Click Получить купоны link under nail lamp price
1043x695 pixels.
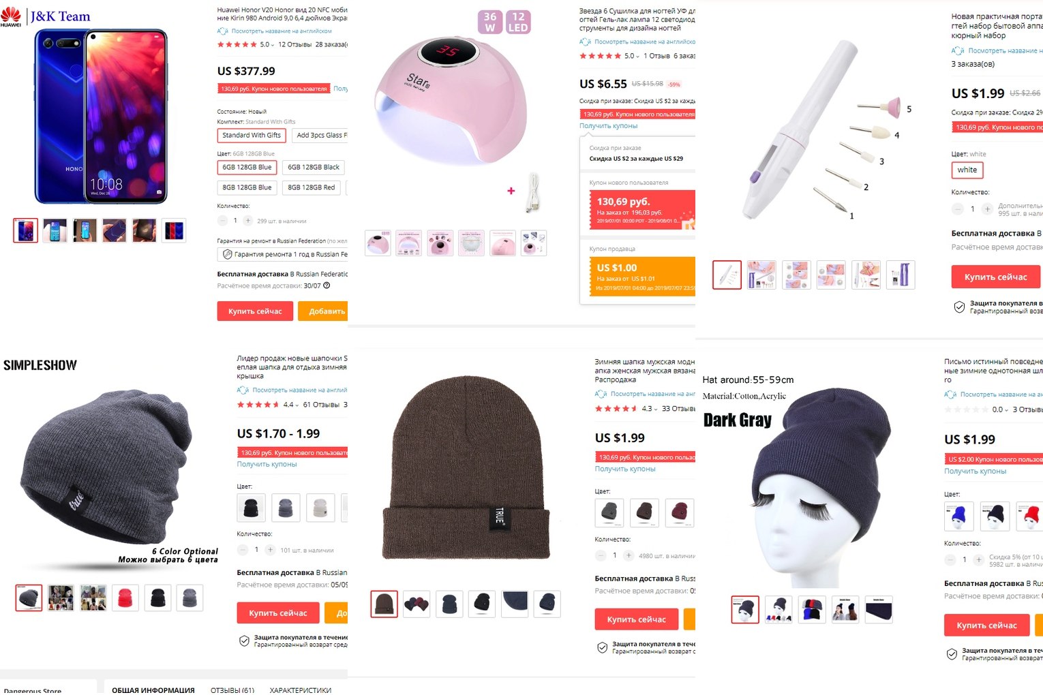click(x=609, y=126)
